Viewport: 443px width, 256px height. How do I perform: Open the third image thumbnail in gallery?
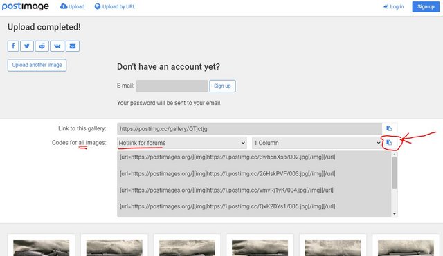point(187,248)
